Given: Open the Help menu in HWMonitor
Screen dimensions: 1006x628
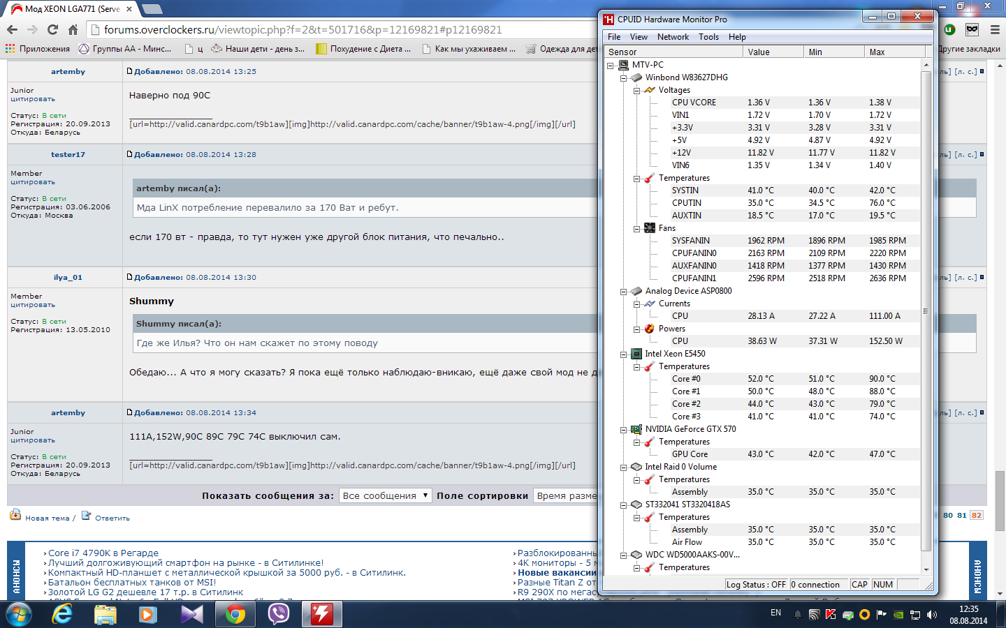Looking at the screenshot, I should pyautogui.click(x=737, y=37).
